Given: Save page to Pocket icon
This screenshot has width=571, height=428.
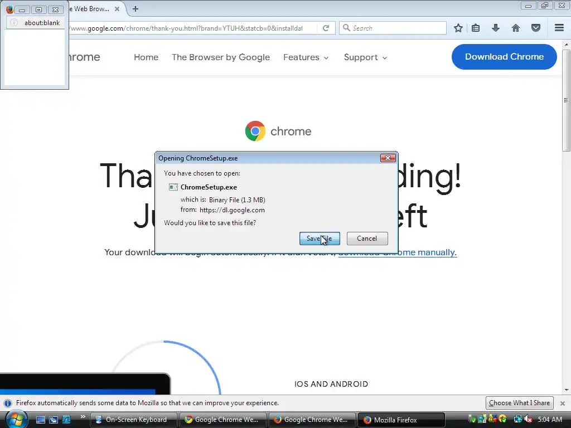Looking at the screenshot, I should pyautogui.click(x=536, y=28).
